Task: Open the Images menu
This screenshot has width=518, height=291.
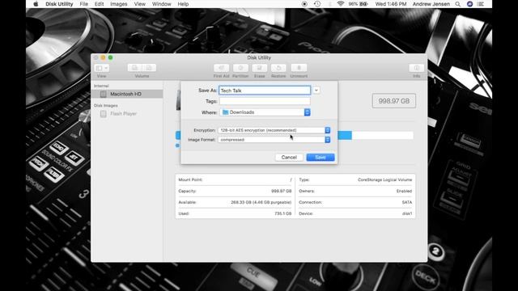Action: pos(119,4)
